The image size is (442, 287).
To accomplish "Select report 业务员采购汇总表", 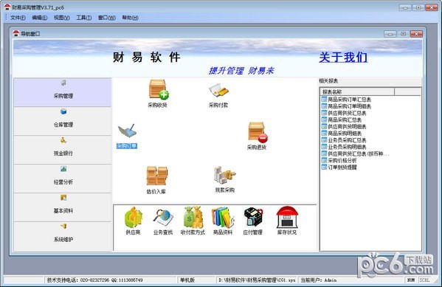I will click(344, 140).
